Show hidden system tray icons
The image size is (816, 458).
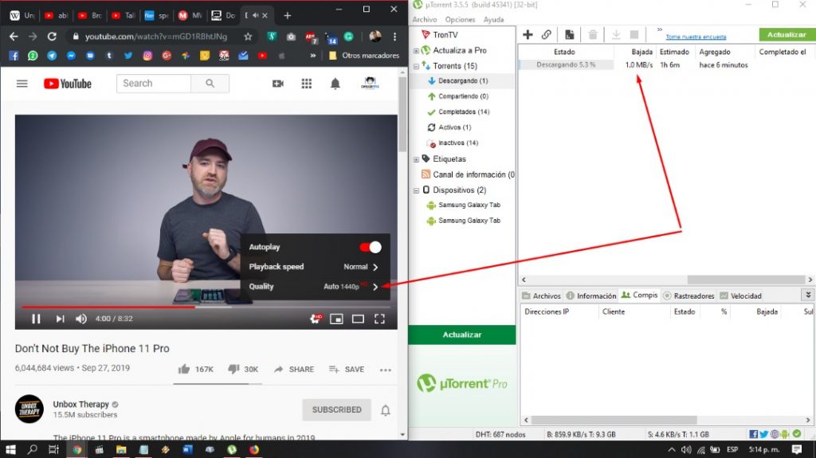[x=671, y=450]
